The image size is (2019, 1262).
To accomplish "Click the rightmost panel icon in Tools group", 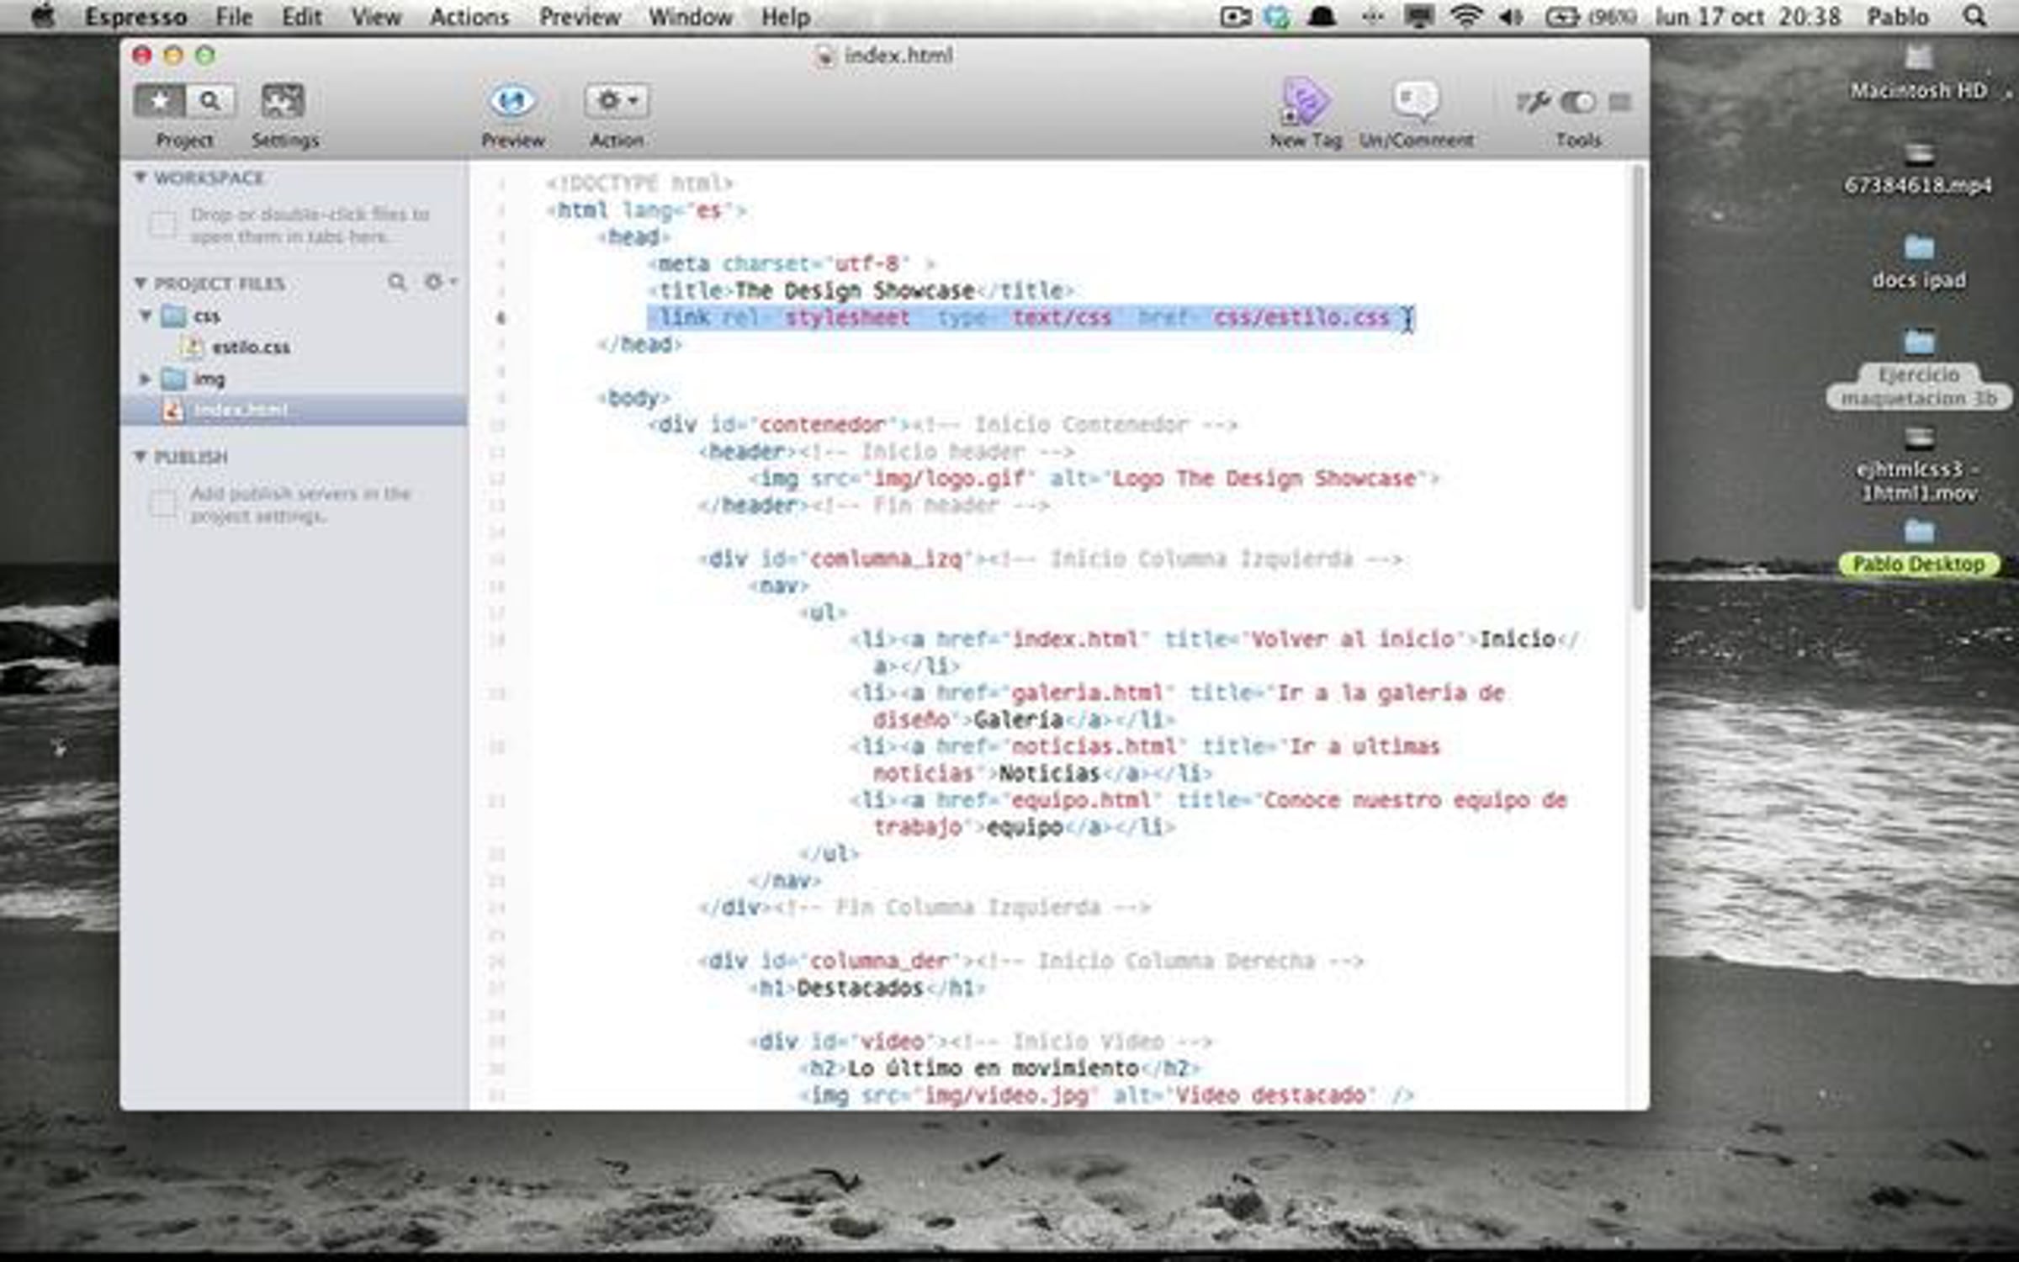I will (1619, 103).
